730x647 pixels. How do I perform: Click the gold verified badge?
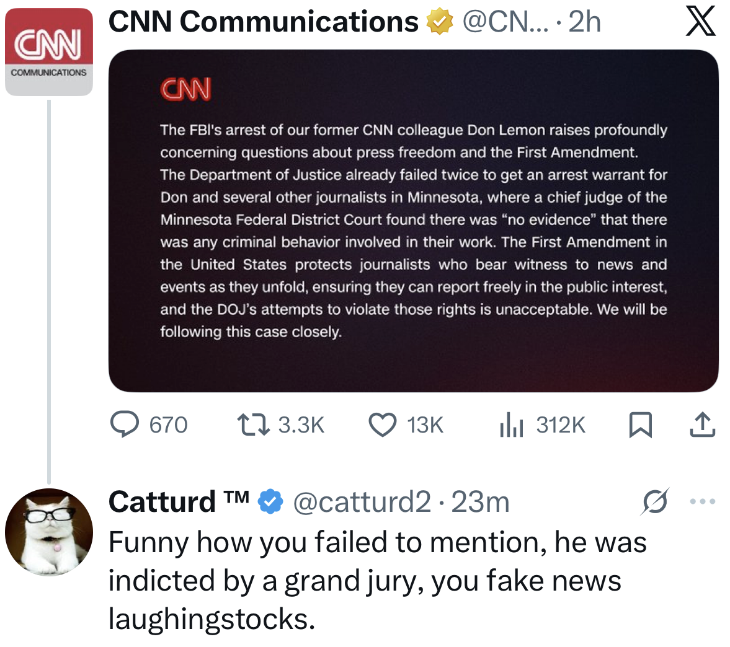tap(439, 22)
